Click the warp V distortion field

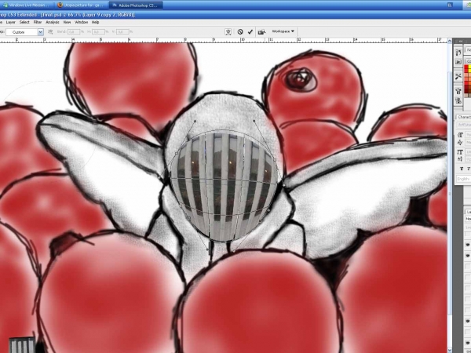[x=122, y=31]
